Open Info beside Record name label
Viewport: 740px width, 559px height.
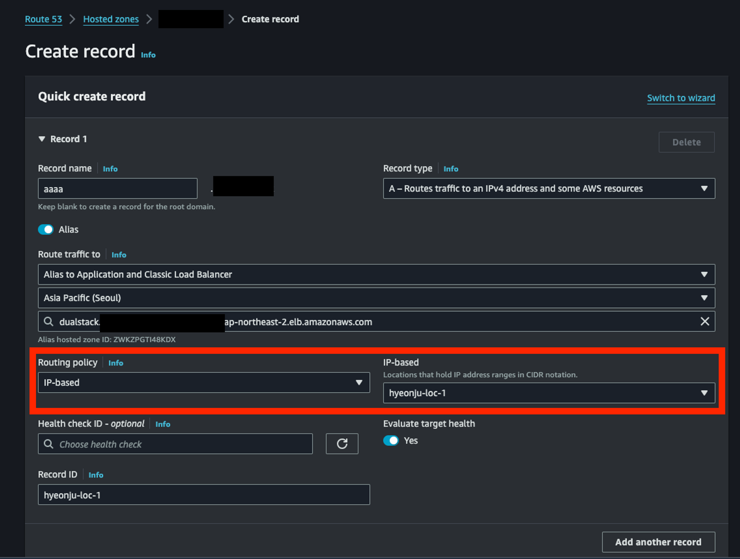[110, 169]
